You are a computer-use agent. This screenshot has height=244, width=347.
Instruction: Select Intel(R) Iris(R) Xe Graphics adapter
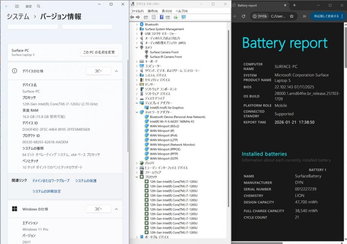coord(167,108)
